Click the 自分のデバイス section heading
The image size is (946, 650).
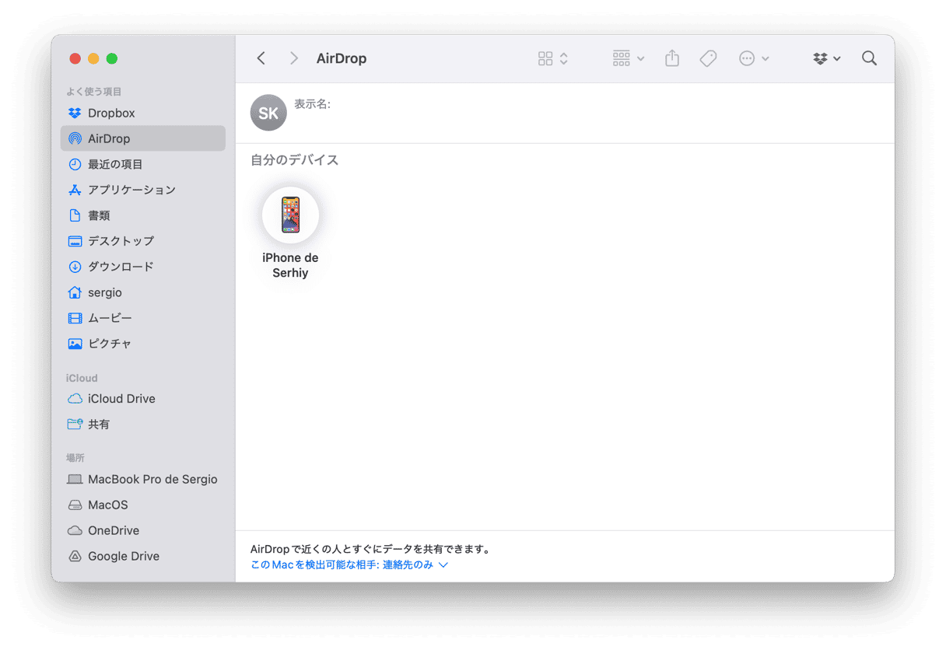(x=295, y=160)
